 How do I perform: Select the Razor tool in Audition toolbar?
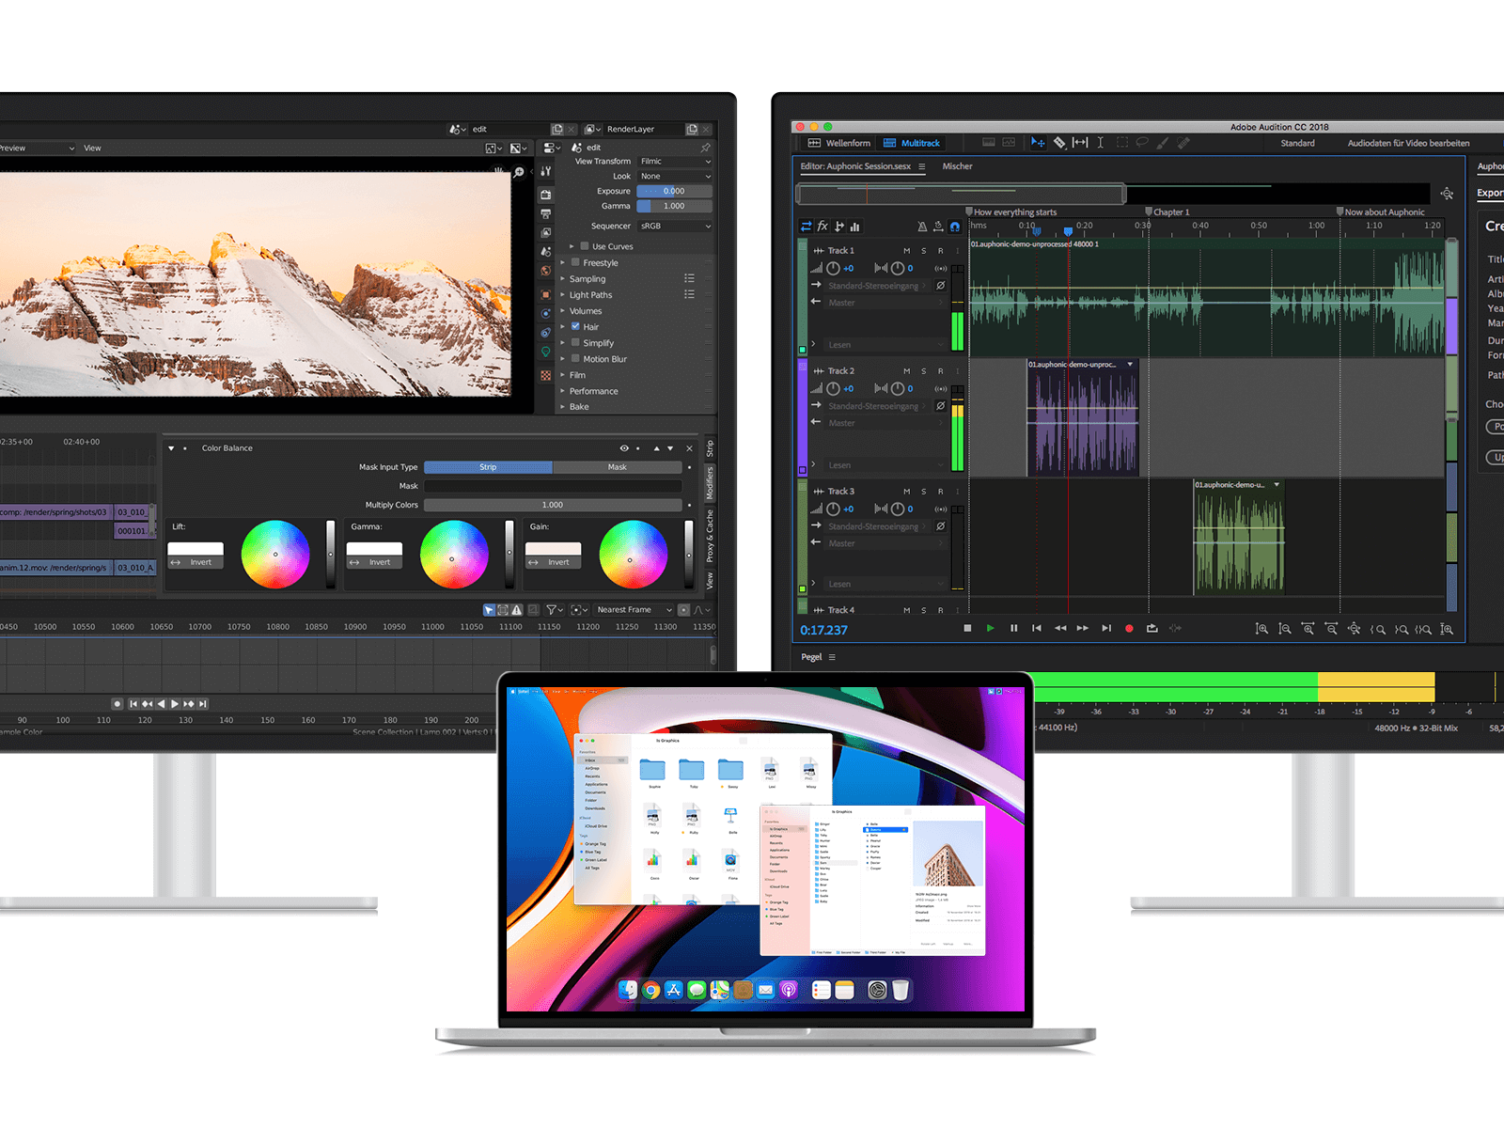coord(1059,143)
